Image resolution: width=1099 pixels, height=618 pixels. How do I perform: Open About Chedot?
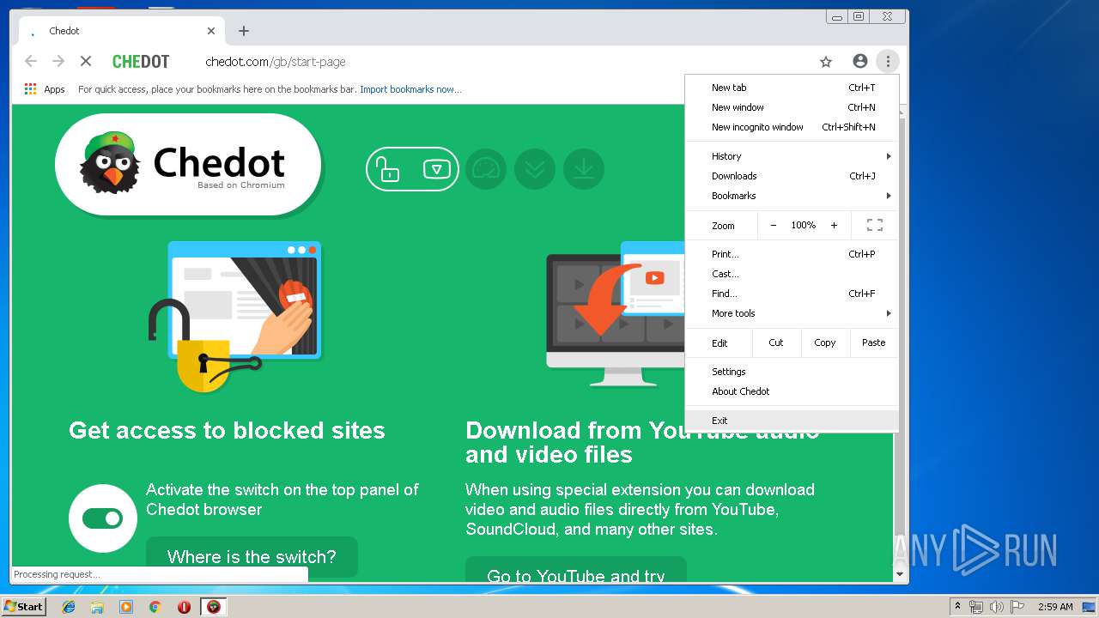coord(792,391)
